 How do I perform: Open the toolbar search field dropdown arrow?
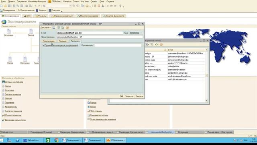click(70, 6)
